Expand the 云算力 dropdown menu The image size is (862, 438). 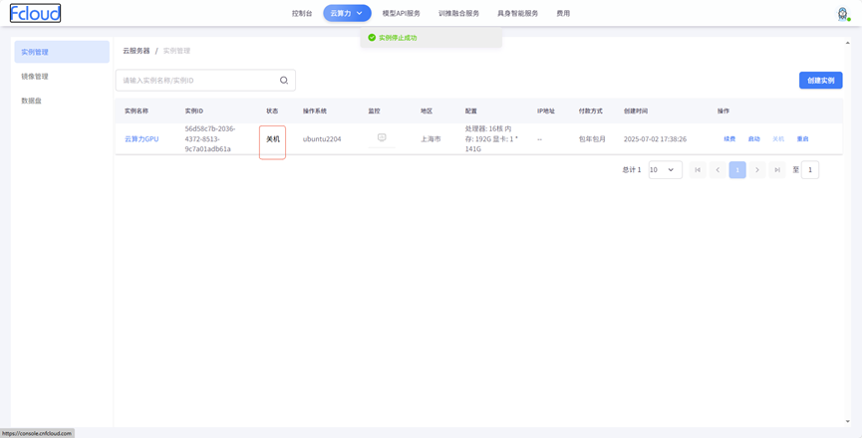[347, 13]
